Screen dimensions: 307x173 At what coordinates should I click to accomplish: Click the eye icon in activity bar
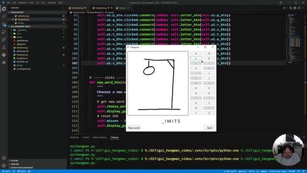coord(4,63)
